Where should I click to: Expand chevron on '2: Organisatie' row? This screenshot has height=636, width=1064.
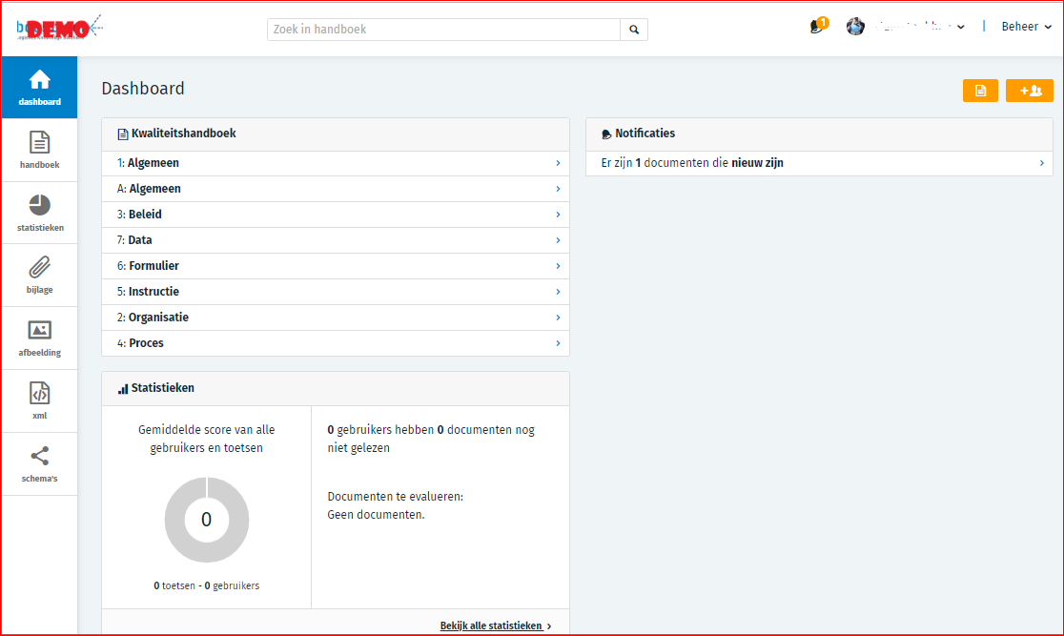558,318
